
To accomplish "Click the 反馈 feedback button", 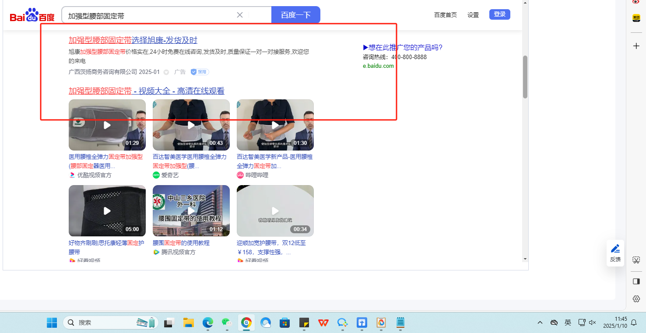I will tap(615, 253).
